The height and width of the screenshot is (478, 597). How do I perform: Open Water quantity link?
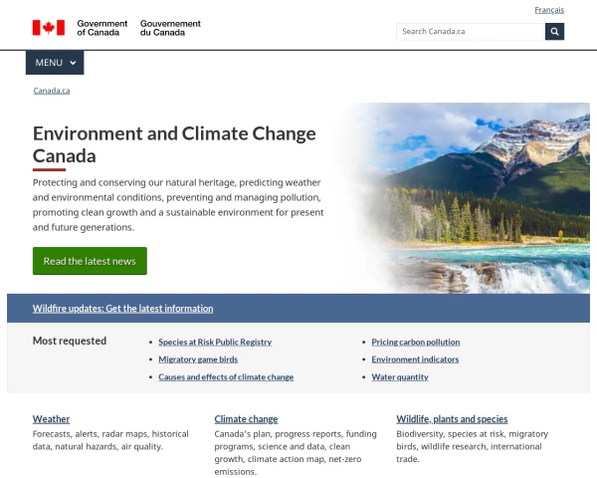tap(400, 377)
